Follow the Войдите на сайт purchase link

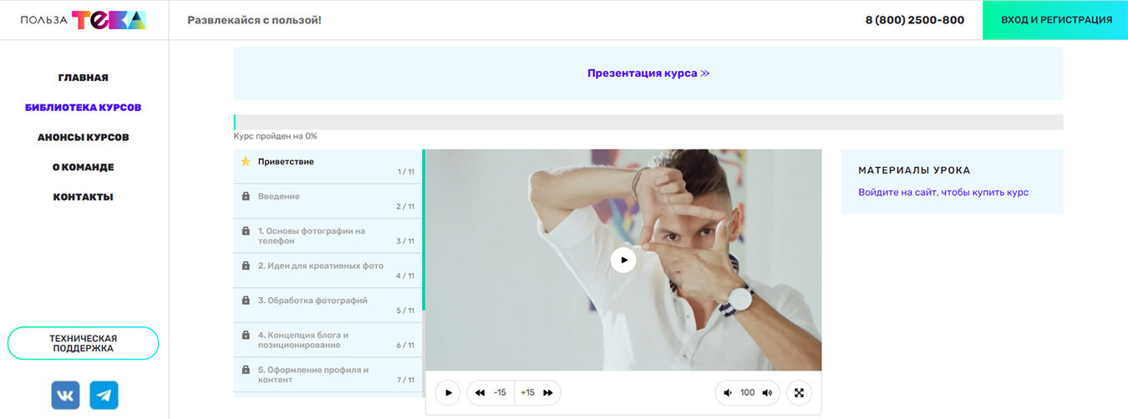(943, 193)
